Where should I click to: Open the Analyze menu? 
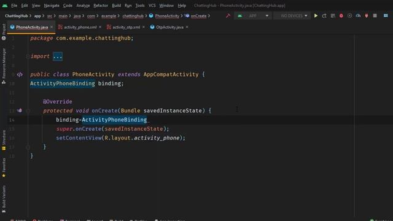click(83, 6)
